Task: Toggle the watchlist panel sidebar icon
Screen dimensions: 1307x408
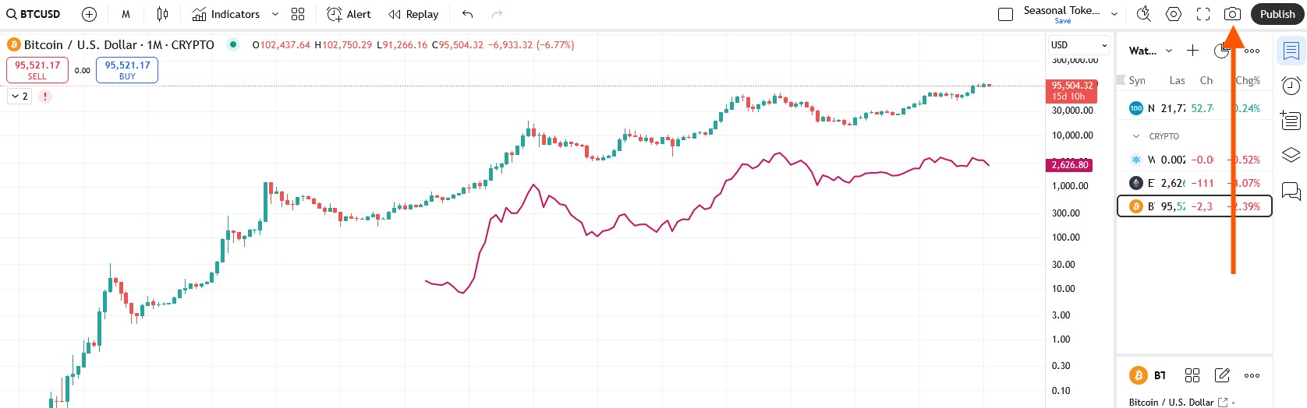Action: click(1291, 51)
